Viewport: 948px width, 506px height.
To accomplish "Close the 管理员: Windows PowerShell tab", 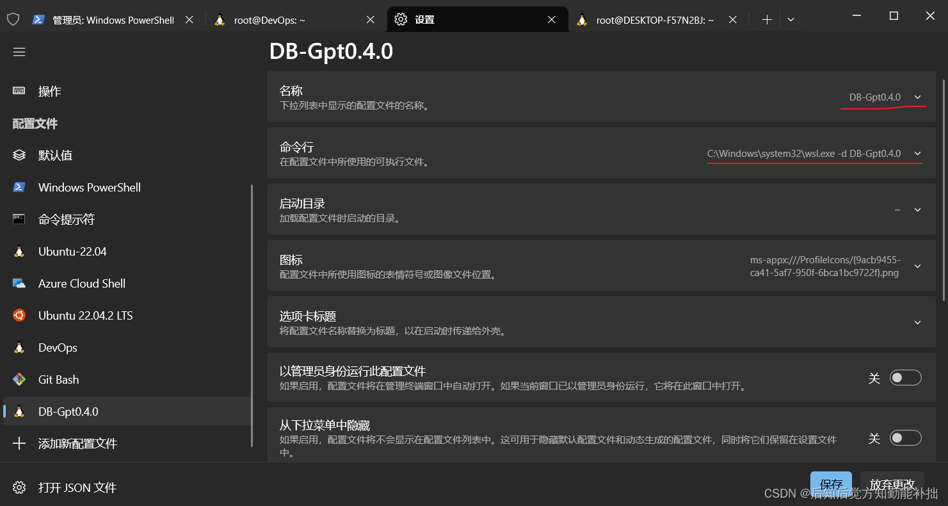I will tap(189, 20).
